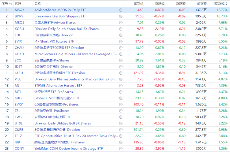Select the 5442万 turnover value
This screenshot has height=152, width=230.
[201, 67]
